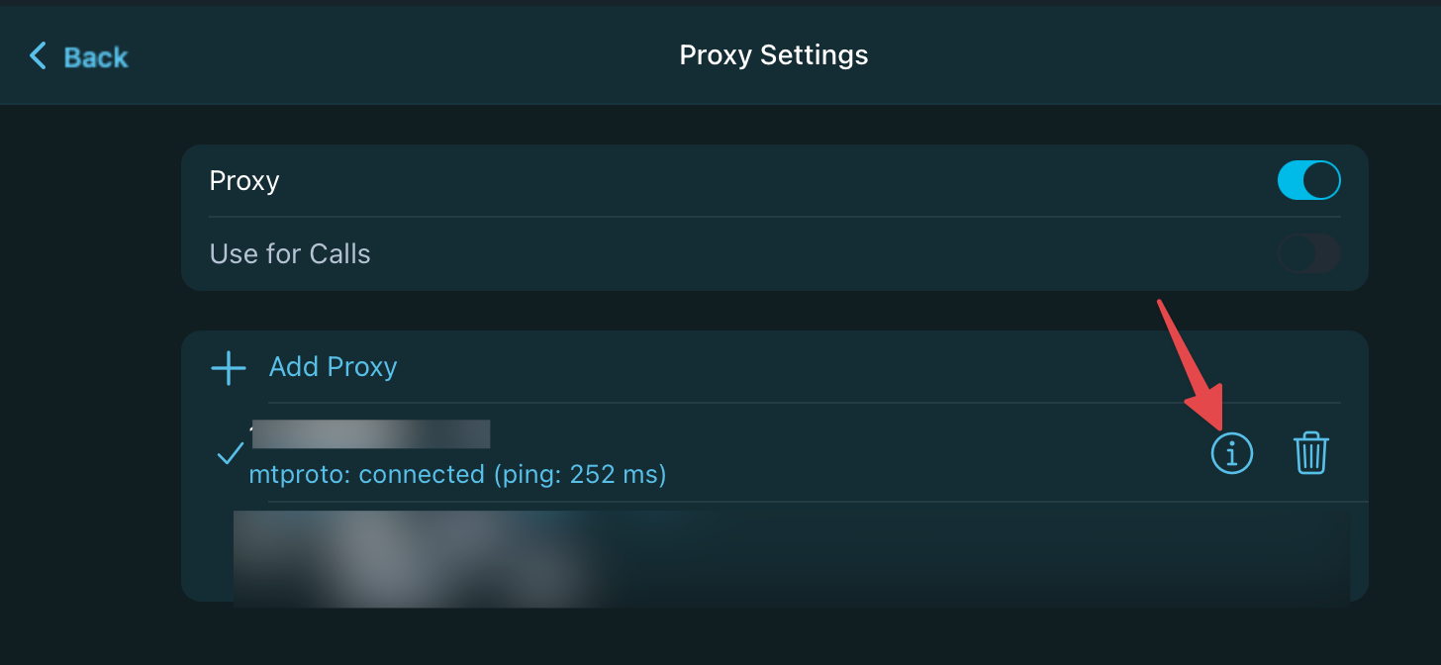This screenshot has height=665, width=1441.
Task: Click the red arrow annotation
Action: coord(1191,364)
